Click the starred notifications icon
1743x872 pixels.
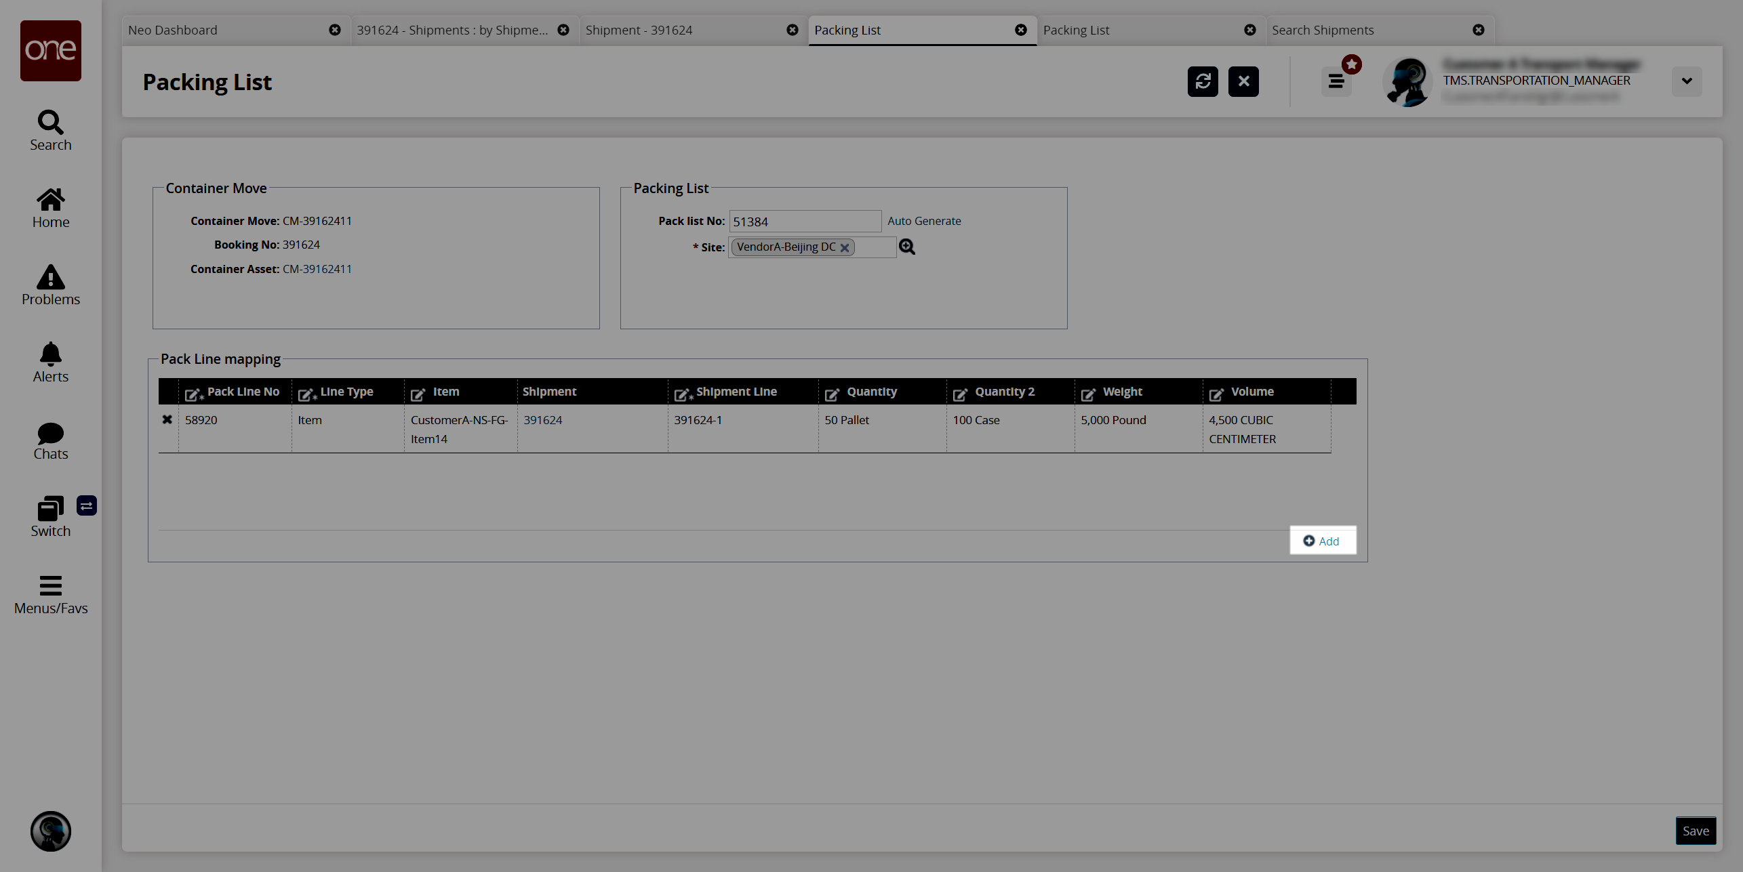click(x=1353, y=64)
